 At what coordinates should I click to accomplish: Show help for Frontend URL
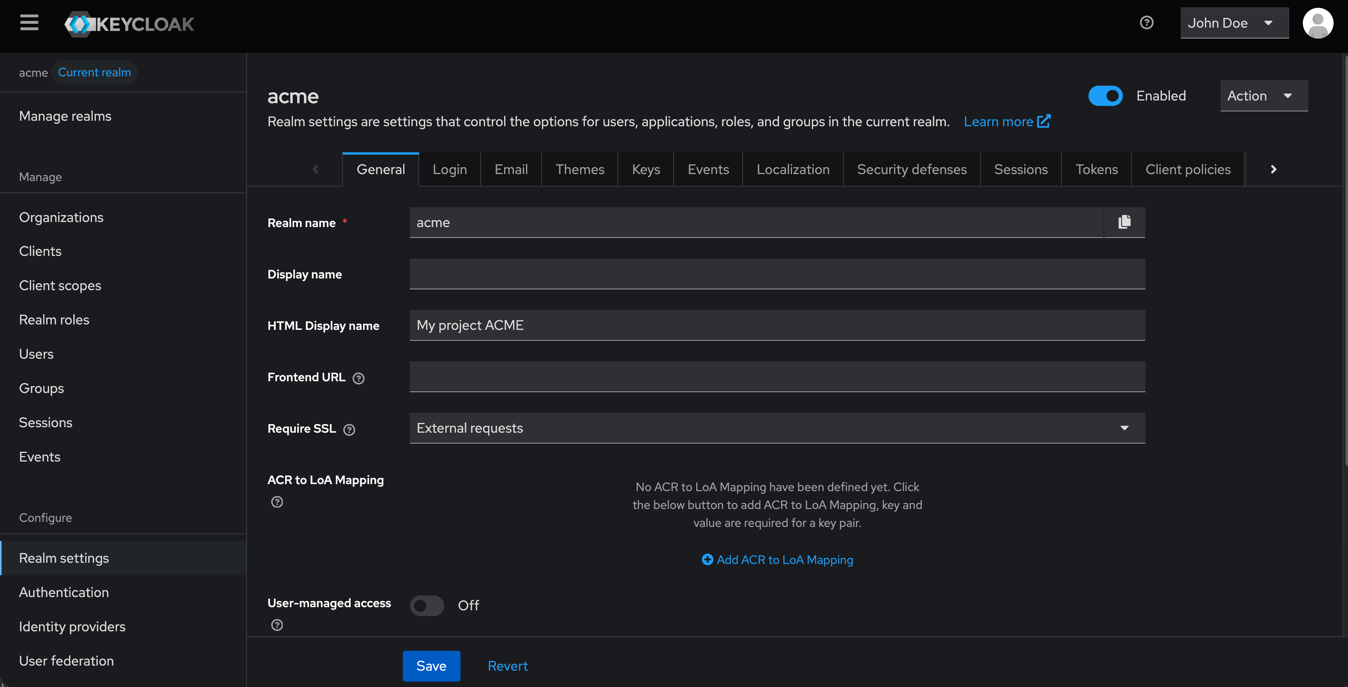click(x=358, y=378)
